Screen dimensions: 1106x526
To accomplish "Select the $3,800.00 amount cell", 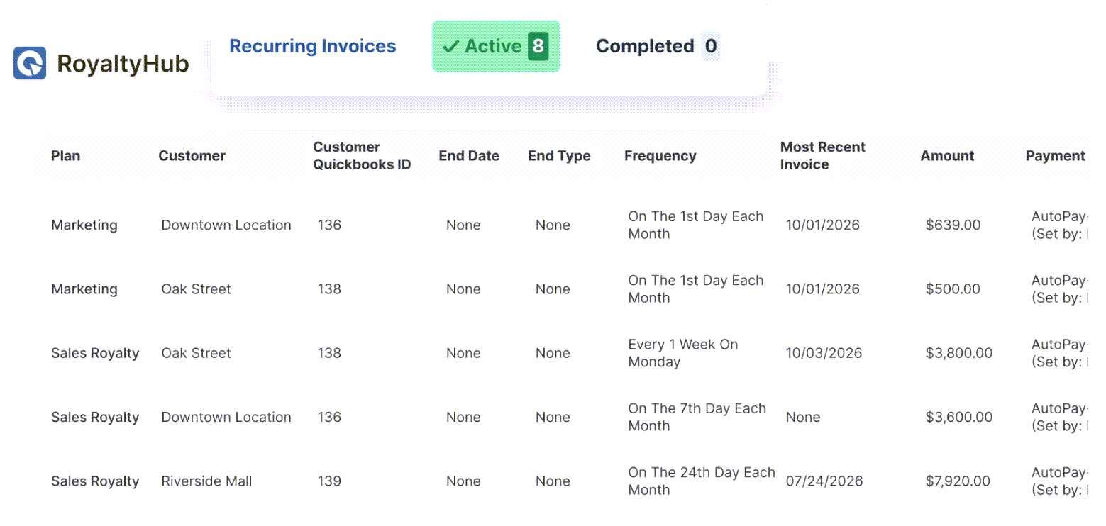I will coord(959,353).
